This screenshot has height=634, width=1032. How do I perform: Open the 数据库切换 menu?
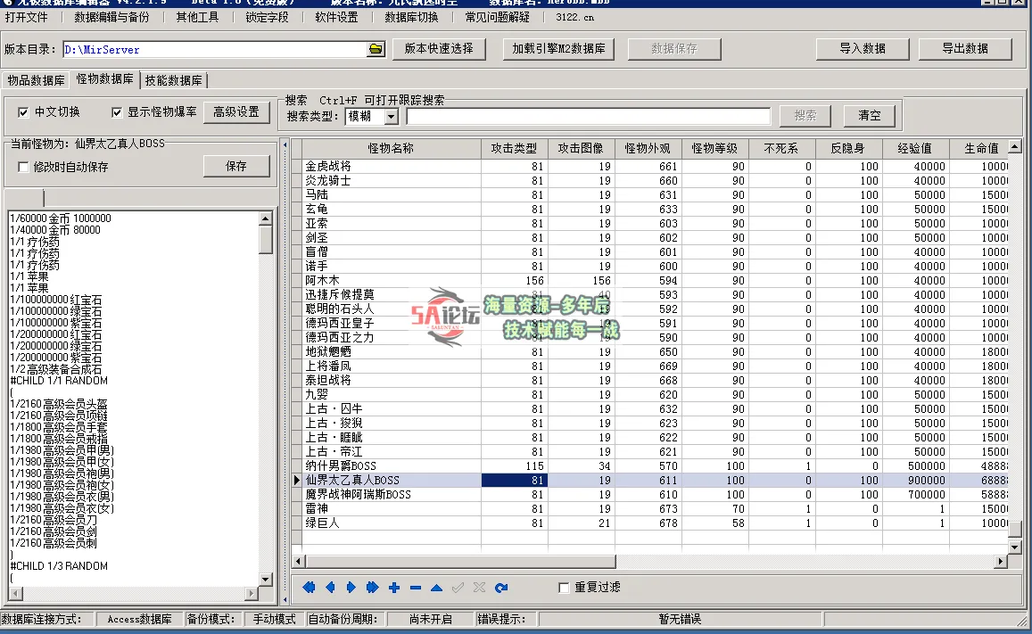[x=411, y=17]
